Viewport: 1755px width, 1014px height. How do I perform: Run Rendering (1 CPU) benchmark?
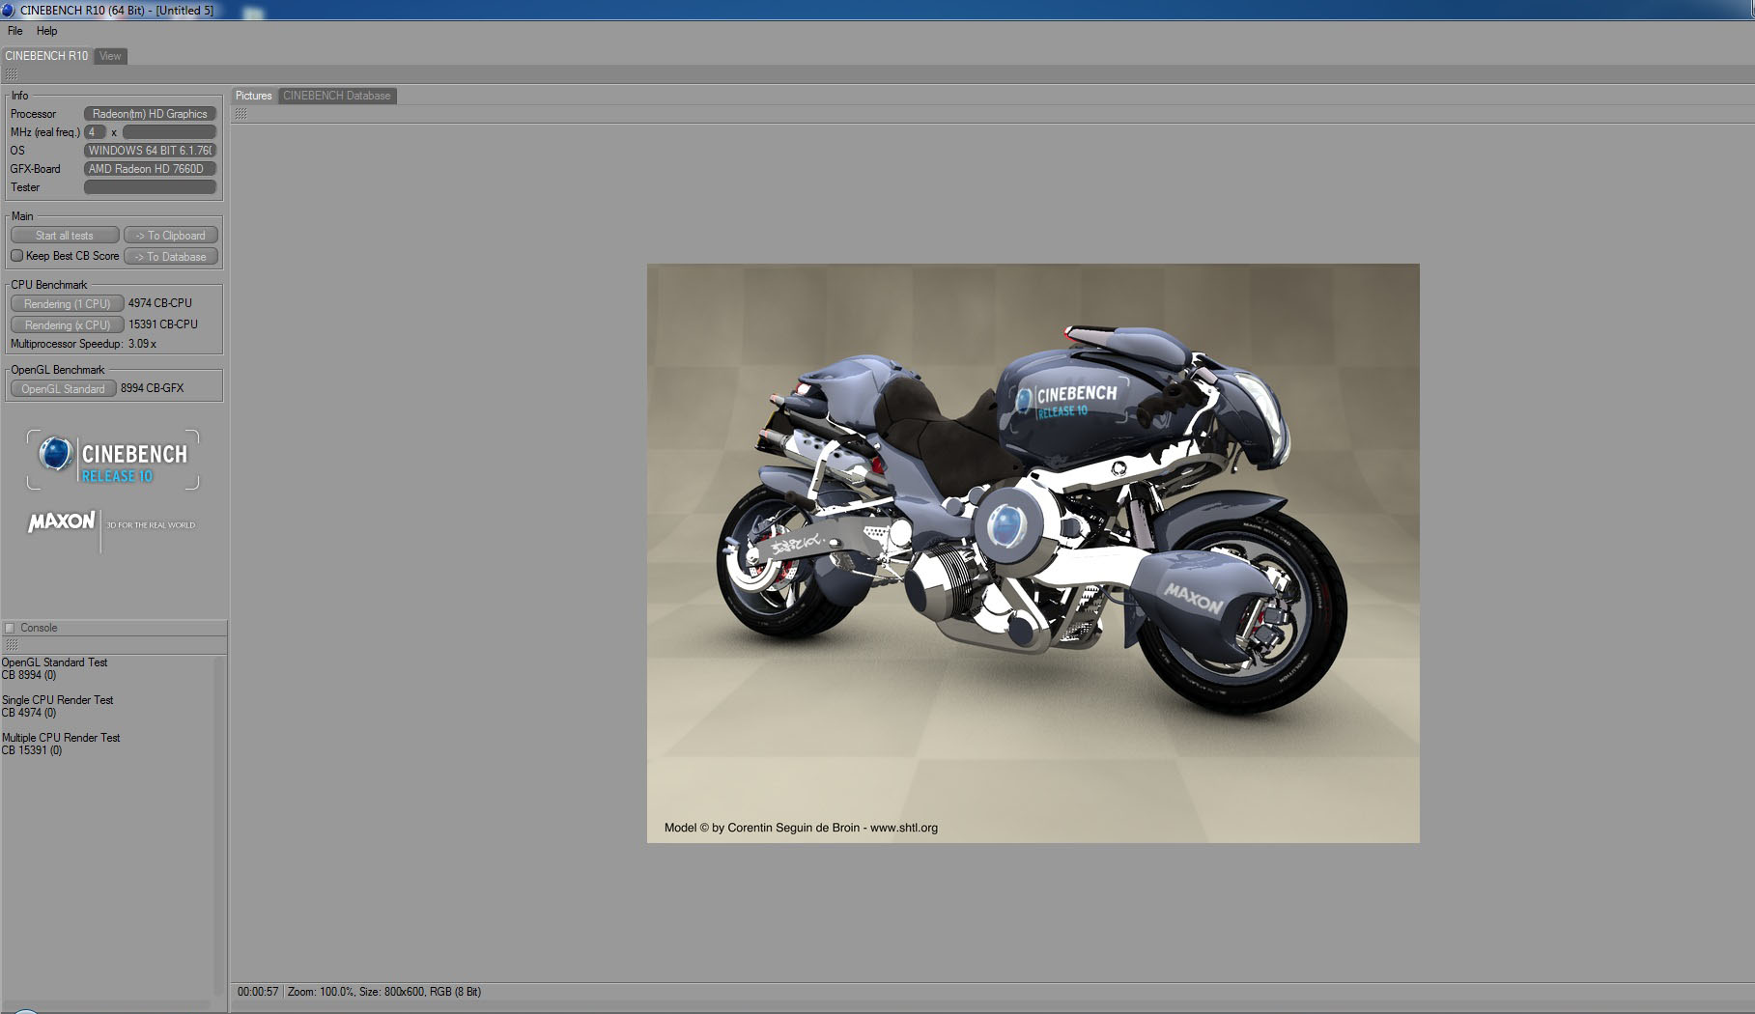pyautogui.click(x=68, y=303)
